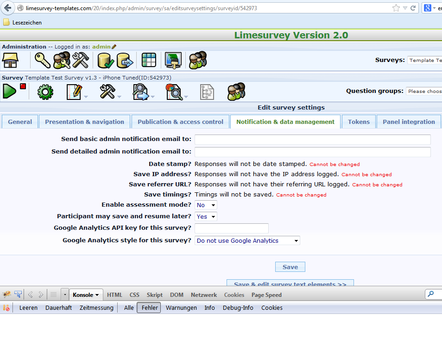Open the Enable assessment mode dropdown
Image resolution: width=442 pixels, height=338 pixels.
point(206,205)
